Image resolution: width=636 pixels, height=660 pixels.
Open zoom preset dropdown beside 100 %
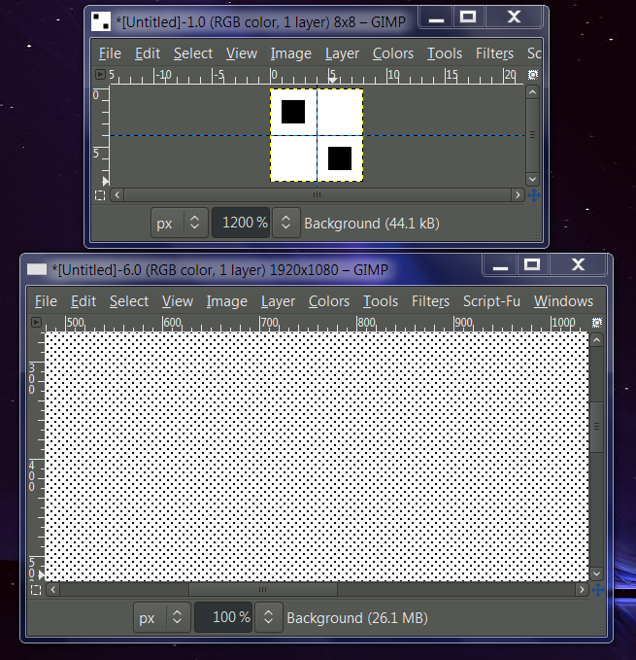point(269,617)
